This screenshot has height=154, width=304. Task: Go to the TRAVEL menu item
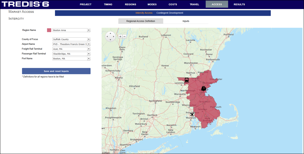pyautogui.click(x=194, y=4)
